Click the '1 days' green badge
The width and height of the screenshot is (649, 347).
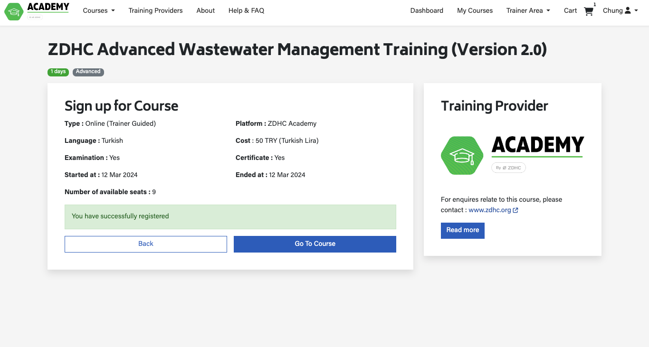pyautogui.click(x=58, y=72)
